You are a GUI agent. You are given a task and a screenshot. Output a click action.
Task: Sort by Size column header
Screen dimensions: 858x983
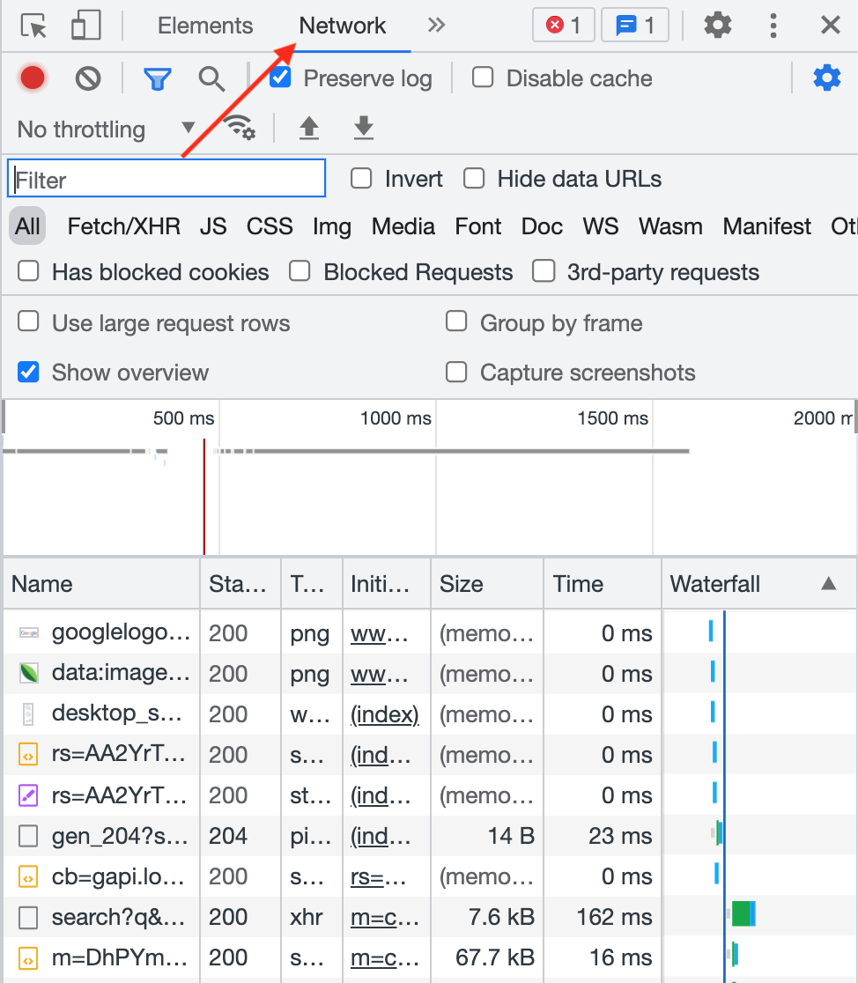point(487,584)
